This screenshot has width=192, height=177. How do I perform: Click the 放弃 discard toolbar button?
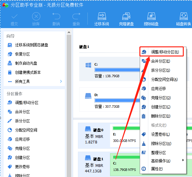[36, 19]
